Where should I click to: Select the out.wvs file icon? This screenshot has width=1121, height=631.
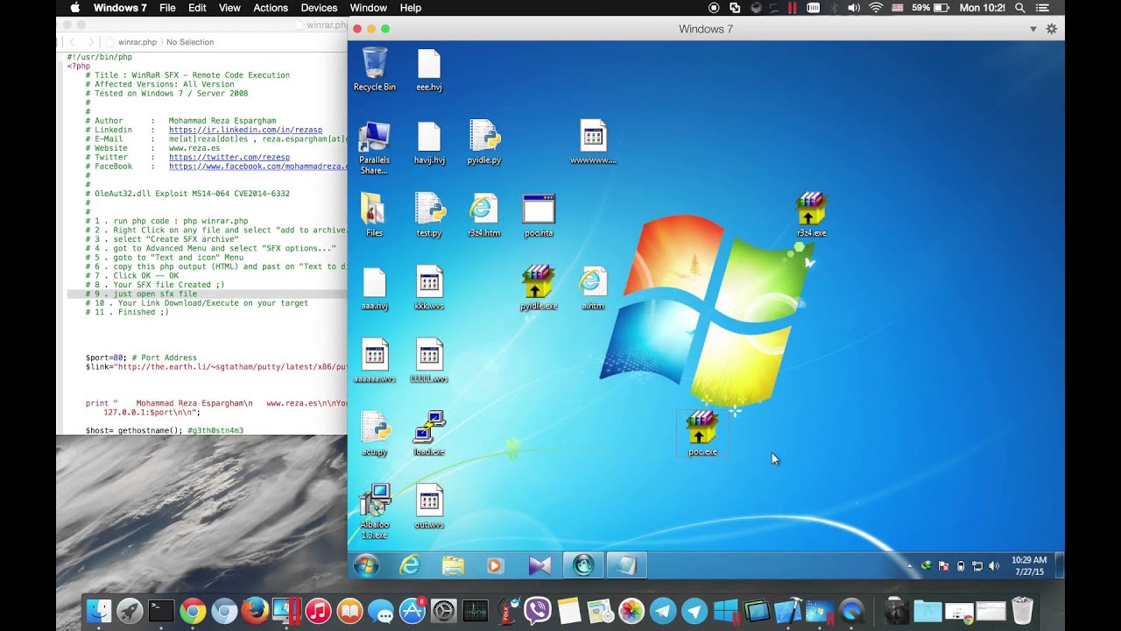pyautogui.click(x=429, y=506)
